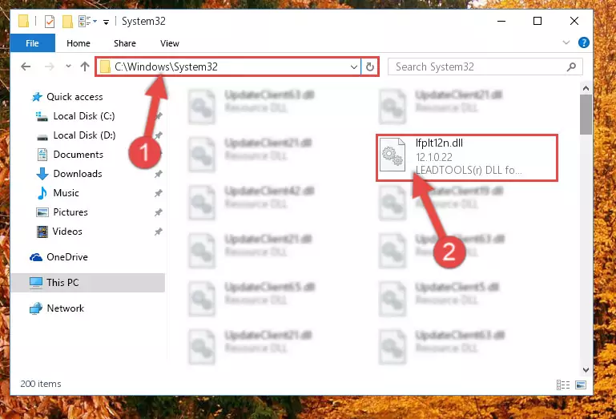Click the lfplt12n.dll gear file icon
The height and width of the screenshot is (419, 616).
click(393, 155)
